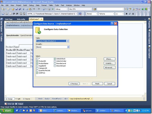Toggle Underline formatting button
Viewport: 152px width, 114px height.
point(133,14)
